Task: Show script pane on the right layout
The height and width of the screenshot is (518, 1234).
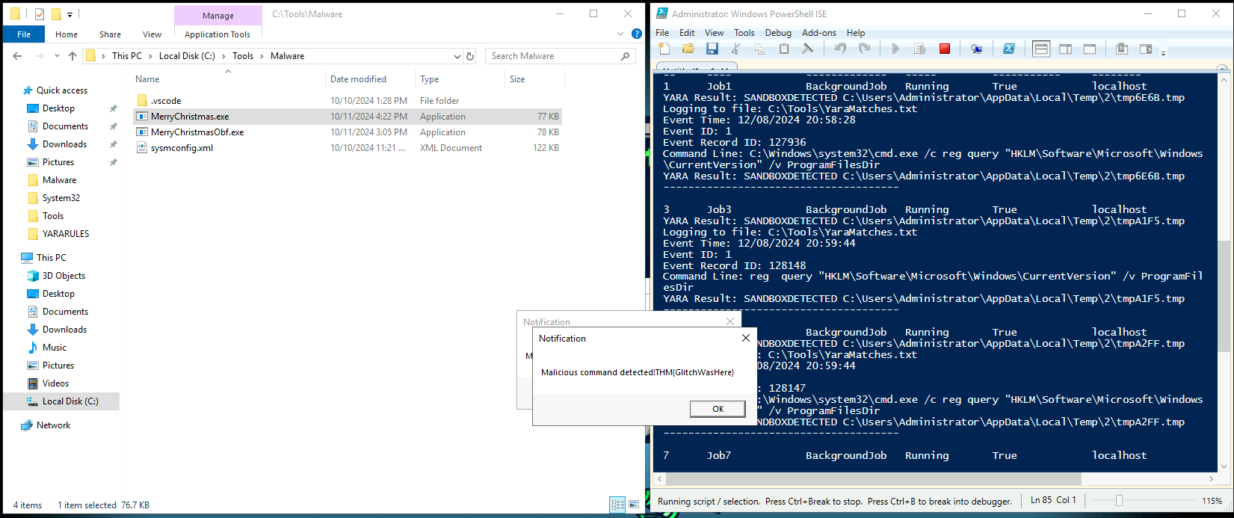Action: [1066, 49]
